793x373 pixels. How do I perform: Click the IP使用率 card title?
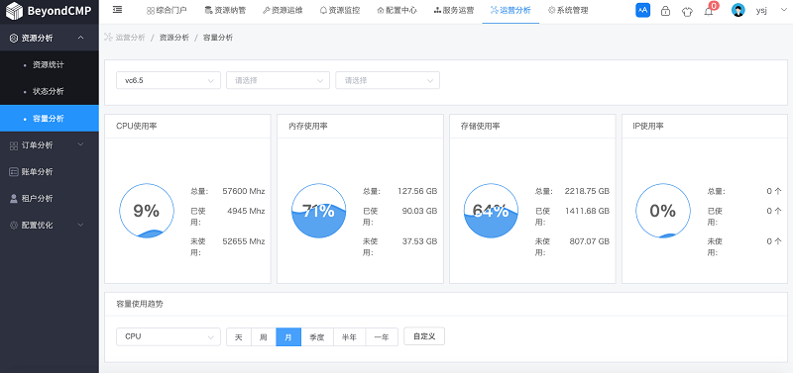click(x=648, y=127)
